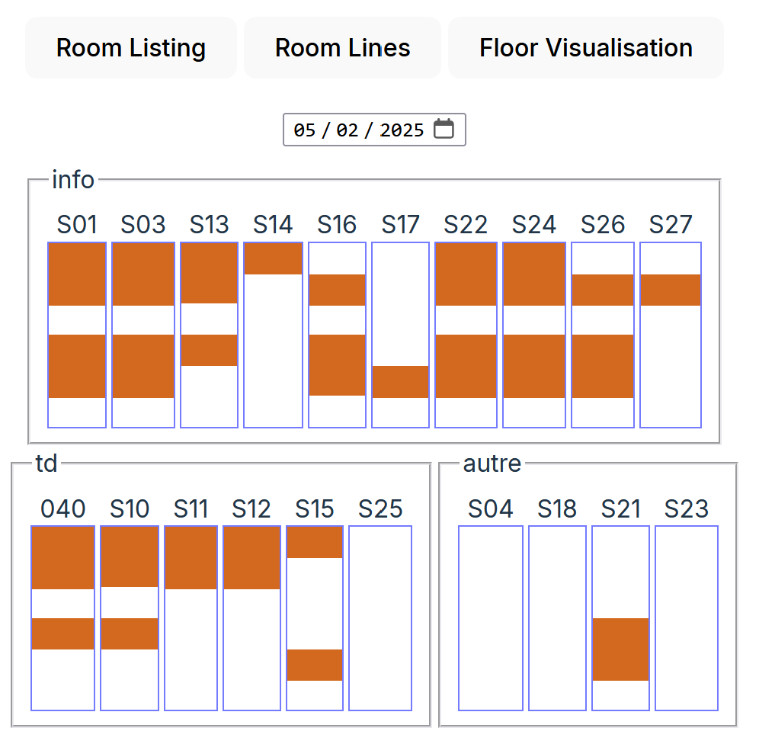The image size is (759, 744).
Task: Expand the info group header
Action: pyautogui.click(x=73, y=180)
